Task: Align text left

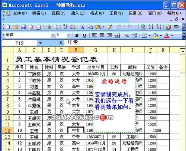Action: tap(94, 36)
